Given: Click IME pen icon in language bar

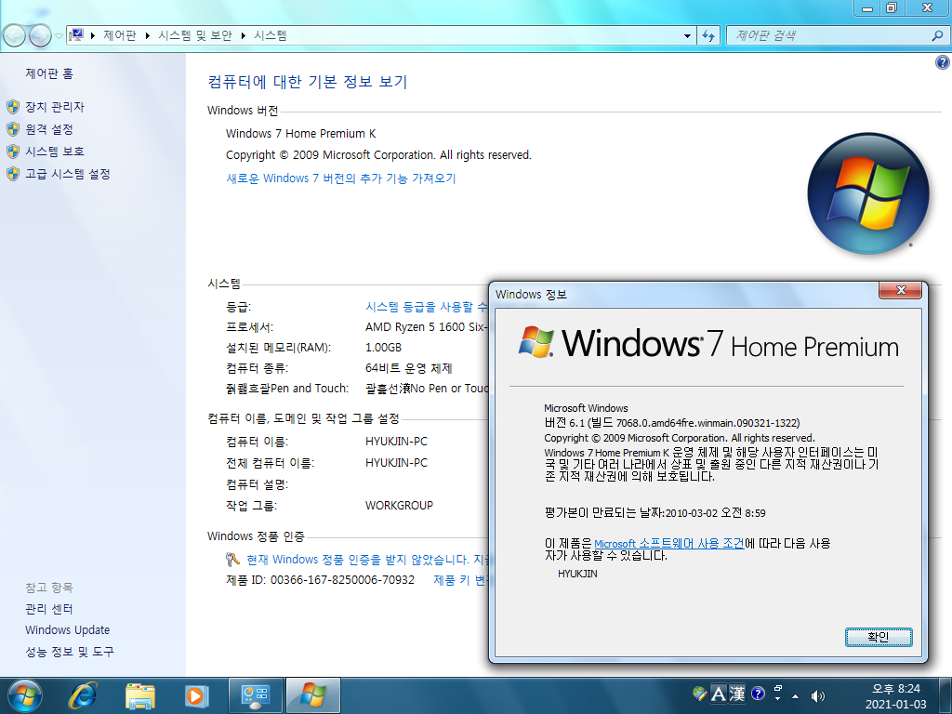Looking at the screenshot, I should [699, 694].
